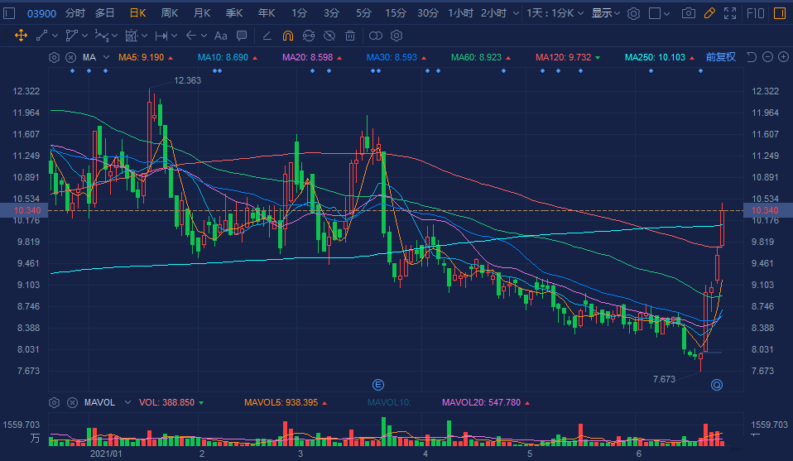This screenshot has height=461, width=793.
Task: Toggle the faded MAVOL10 indicator line
Action: pos(387,402)
